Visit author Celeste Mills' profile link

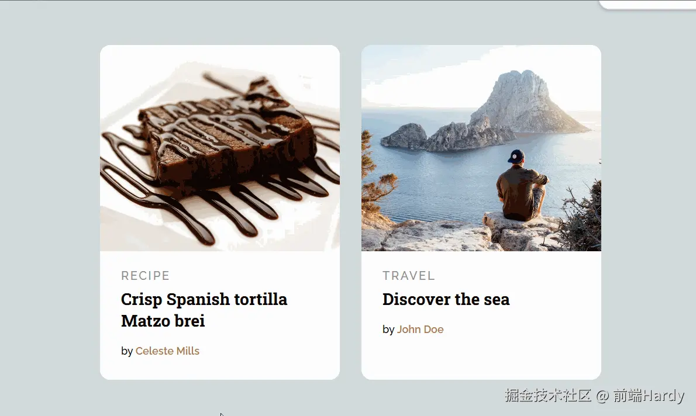(x=167, y=351)
